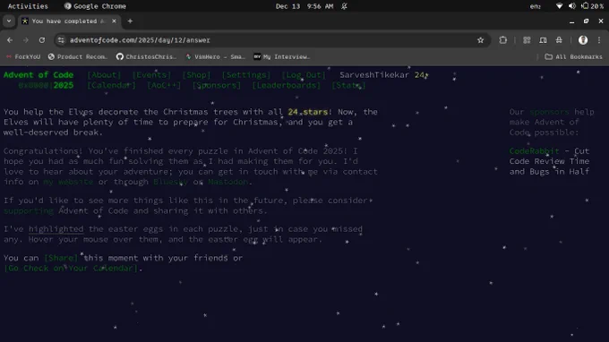Screen dimensions: 609x342
Task: Open the Bluesky link
Action: (170, 182)
